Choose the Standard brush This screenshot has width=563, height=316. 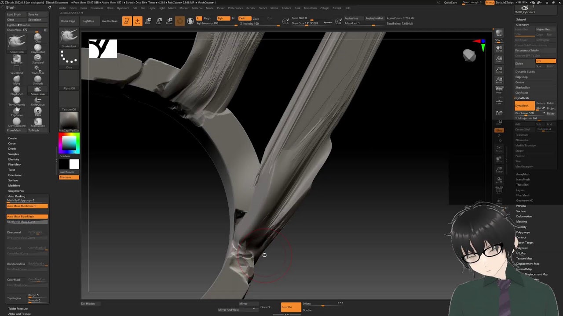[38, 59]
